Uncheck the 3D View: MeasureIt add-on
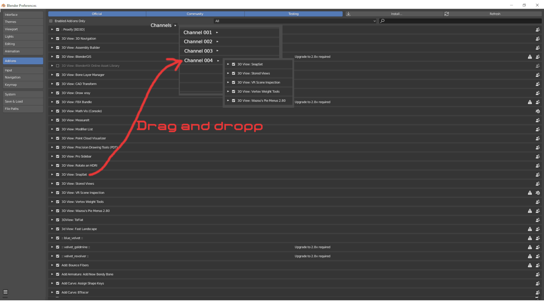Image resolution: width=544 pixels, height=306 pixels. [x=58, y=120]
